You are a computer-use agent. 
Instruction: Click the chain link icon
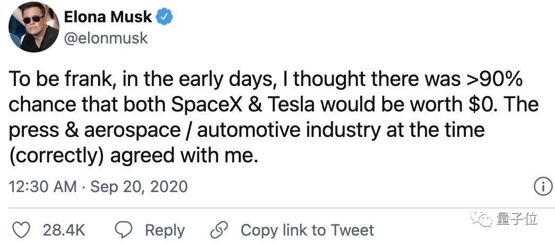click(219, 230)
